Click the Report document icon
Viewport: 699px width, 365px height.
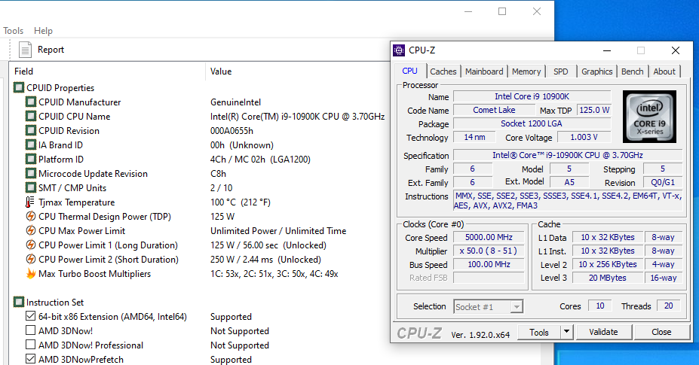[x=25, y=50]
